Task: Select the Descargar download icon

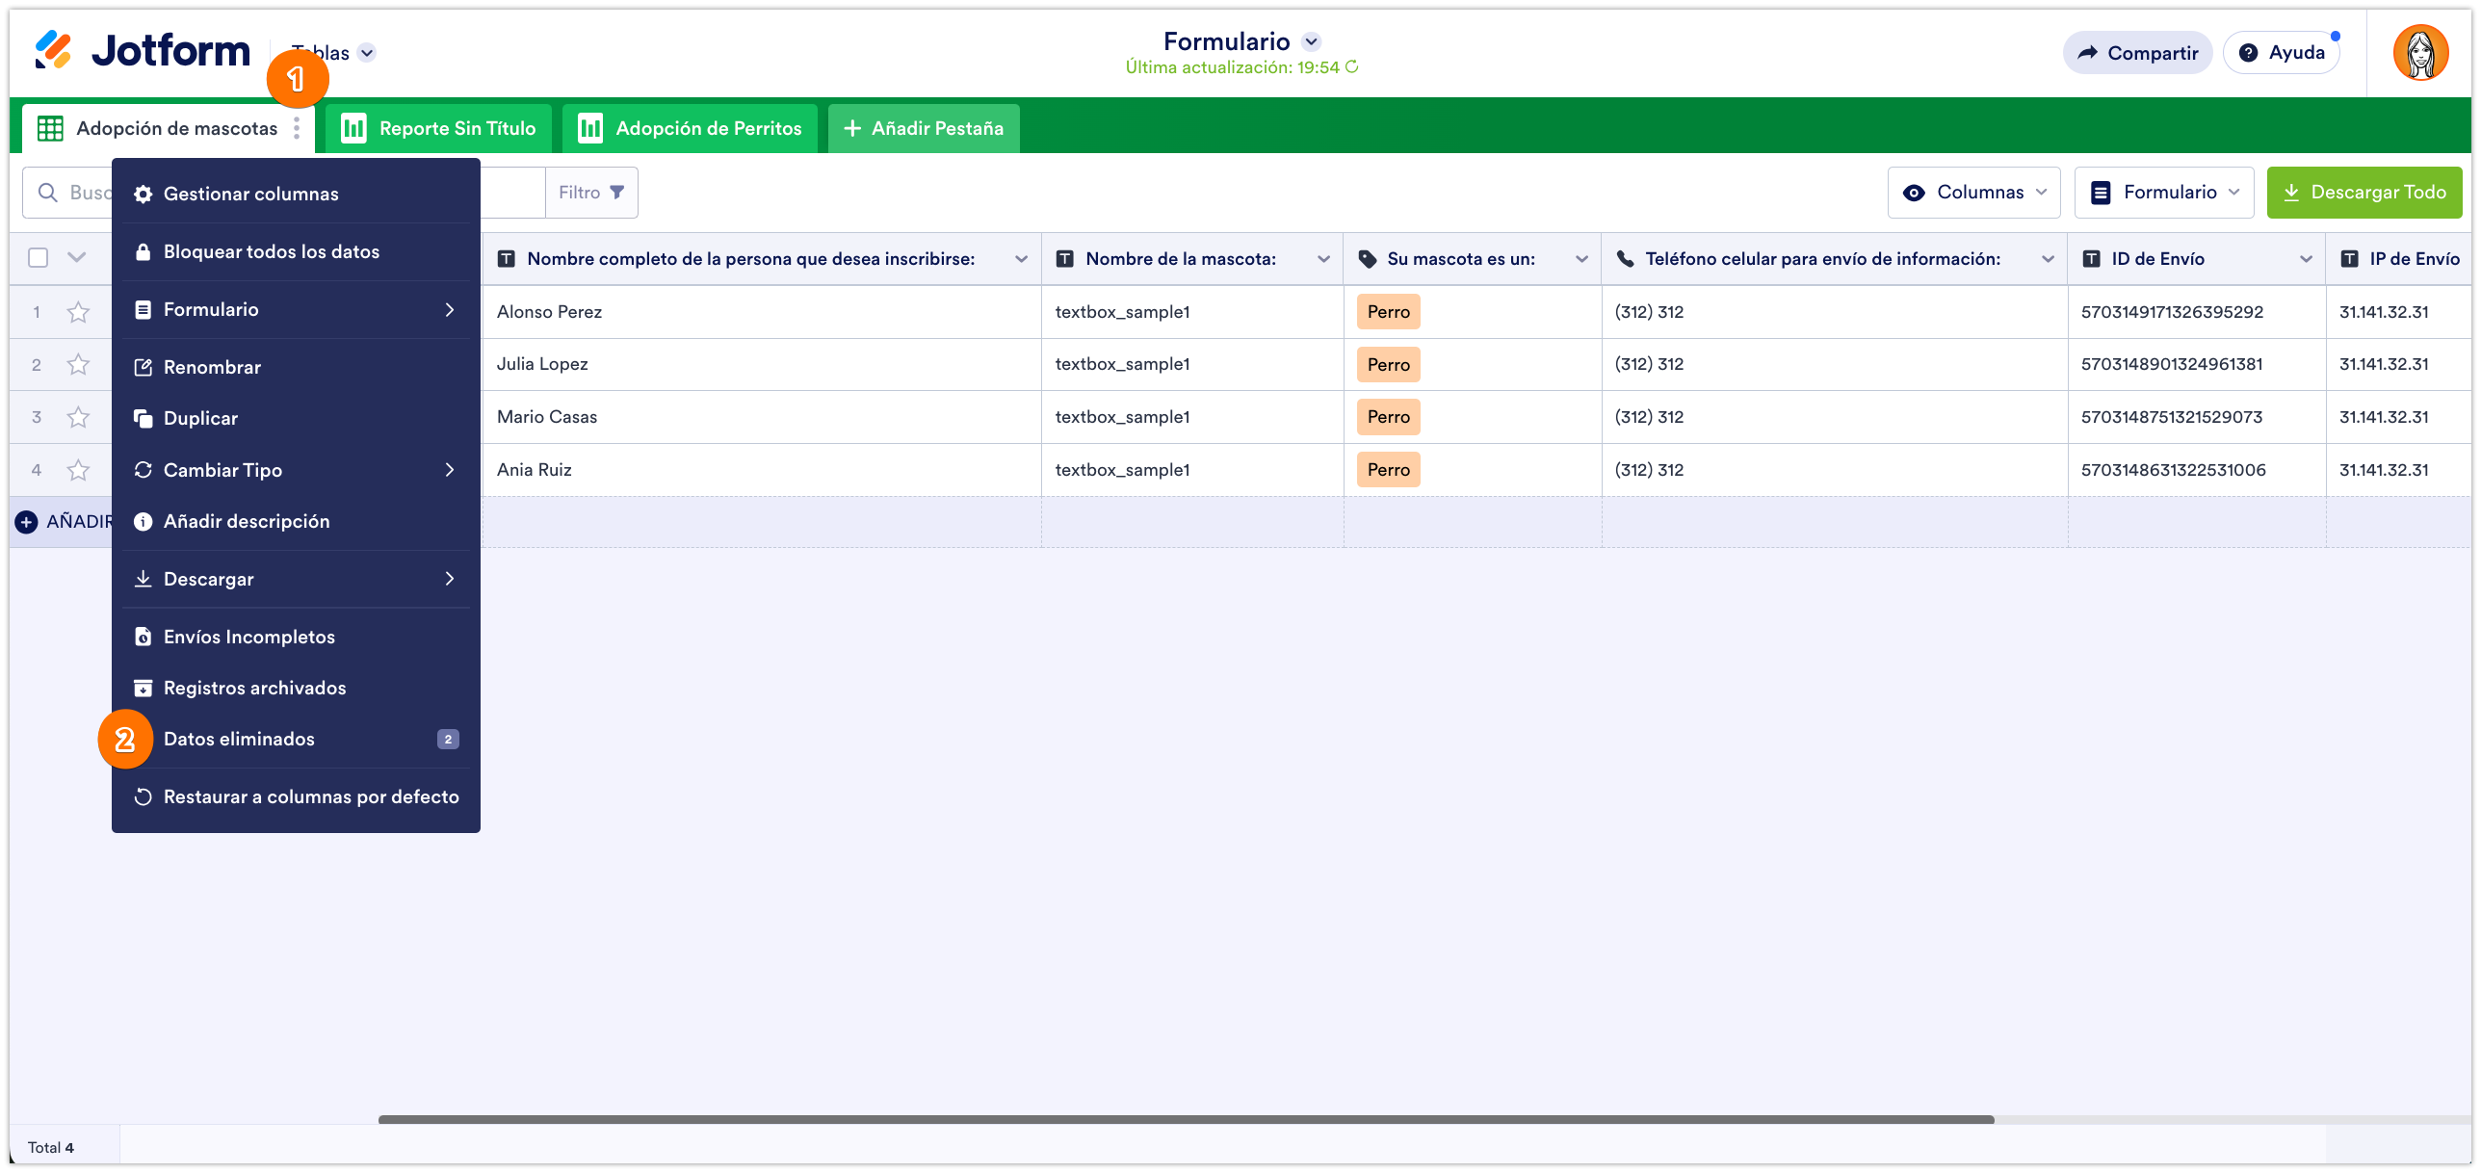Action: [143, 579]
